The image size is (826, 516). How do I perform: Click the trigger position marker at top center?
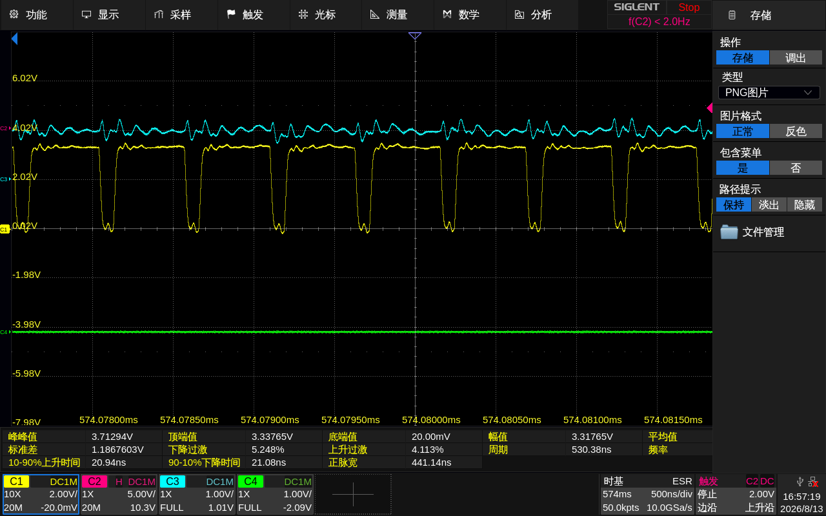click(x=415, y=36)
